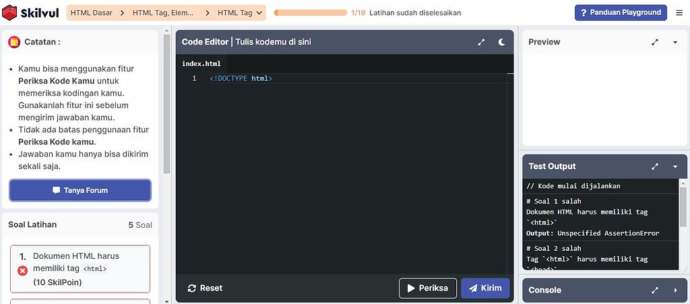This screenshot has width=690, height=304.
Task: Select the index.html file tab
Action: (x=201, y=64)
